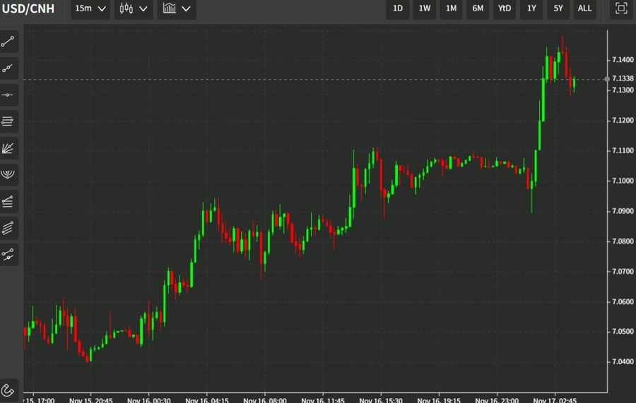Click the 7.0700 price axis label
Screen dimensions: 636x403
pyautogui.click(x=623, y=271)
